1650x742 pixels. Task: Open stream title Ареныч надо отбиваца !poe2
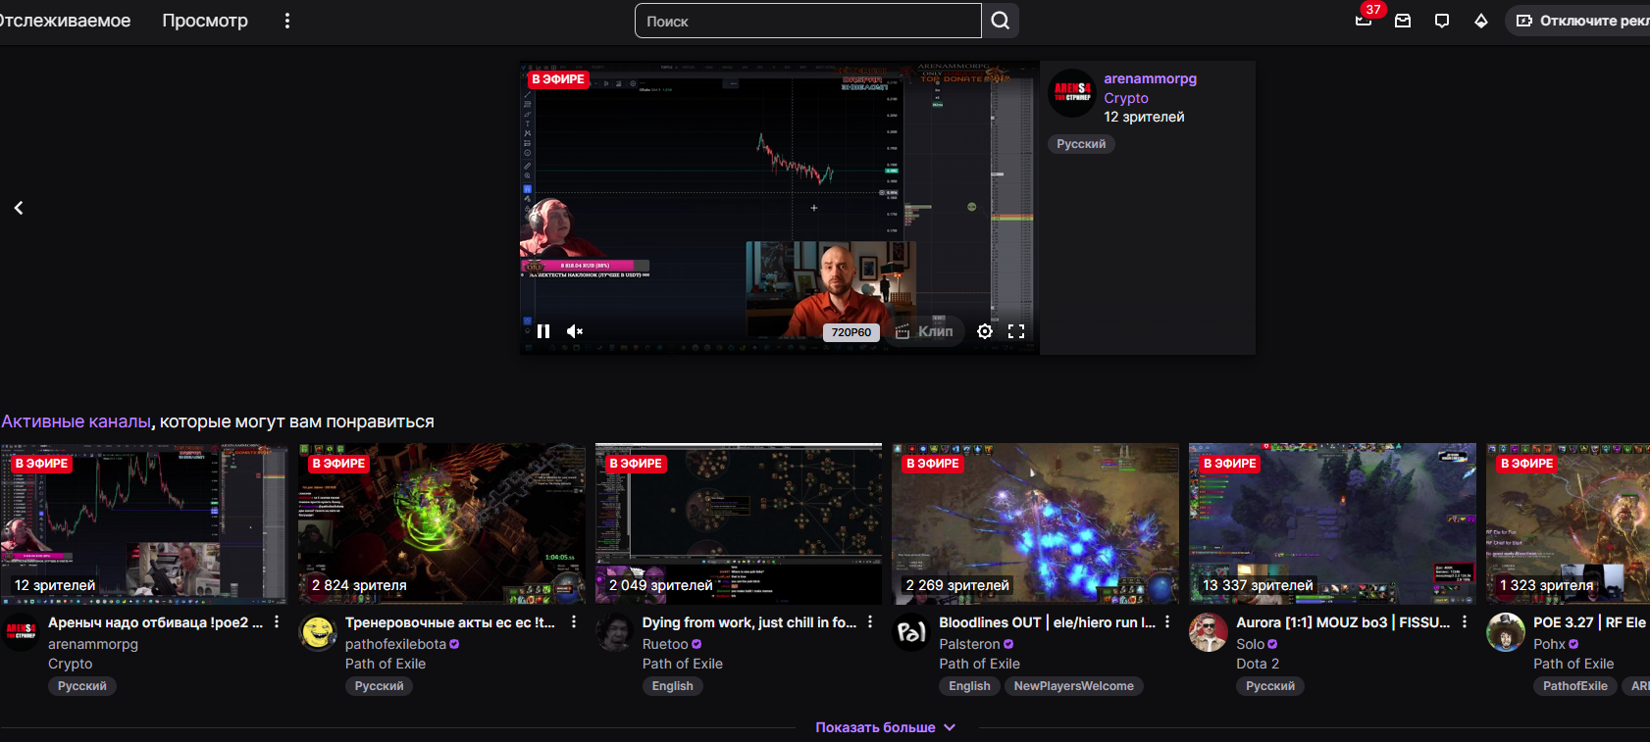point(155,622)
